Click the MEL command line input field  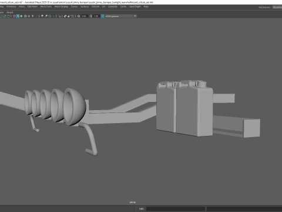(x=176, y=208)
